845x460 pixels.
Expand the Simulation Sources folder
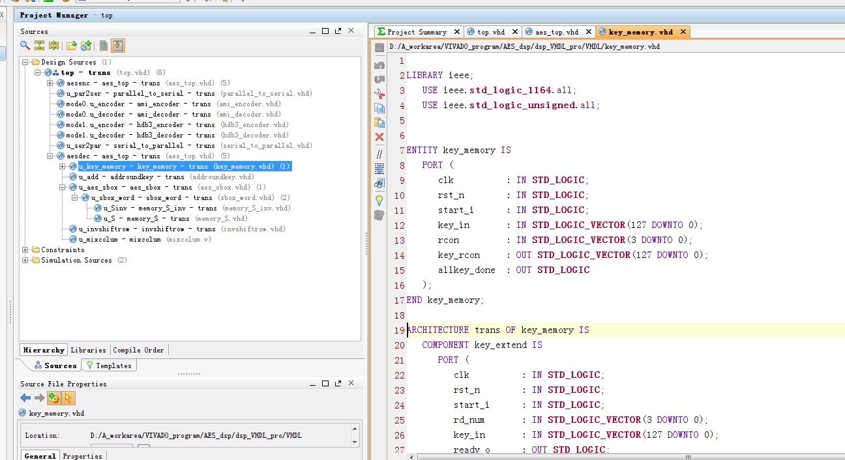25,261
